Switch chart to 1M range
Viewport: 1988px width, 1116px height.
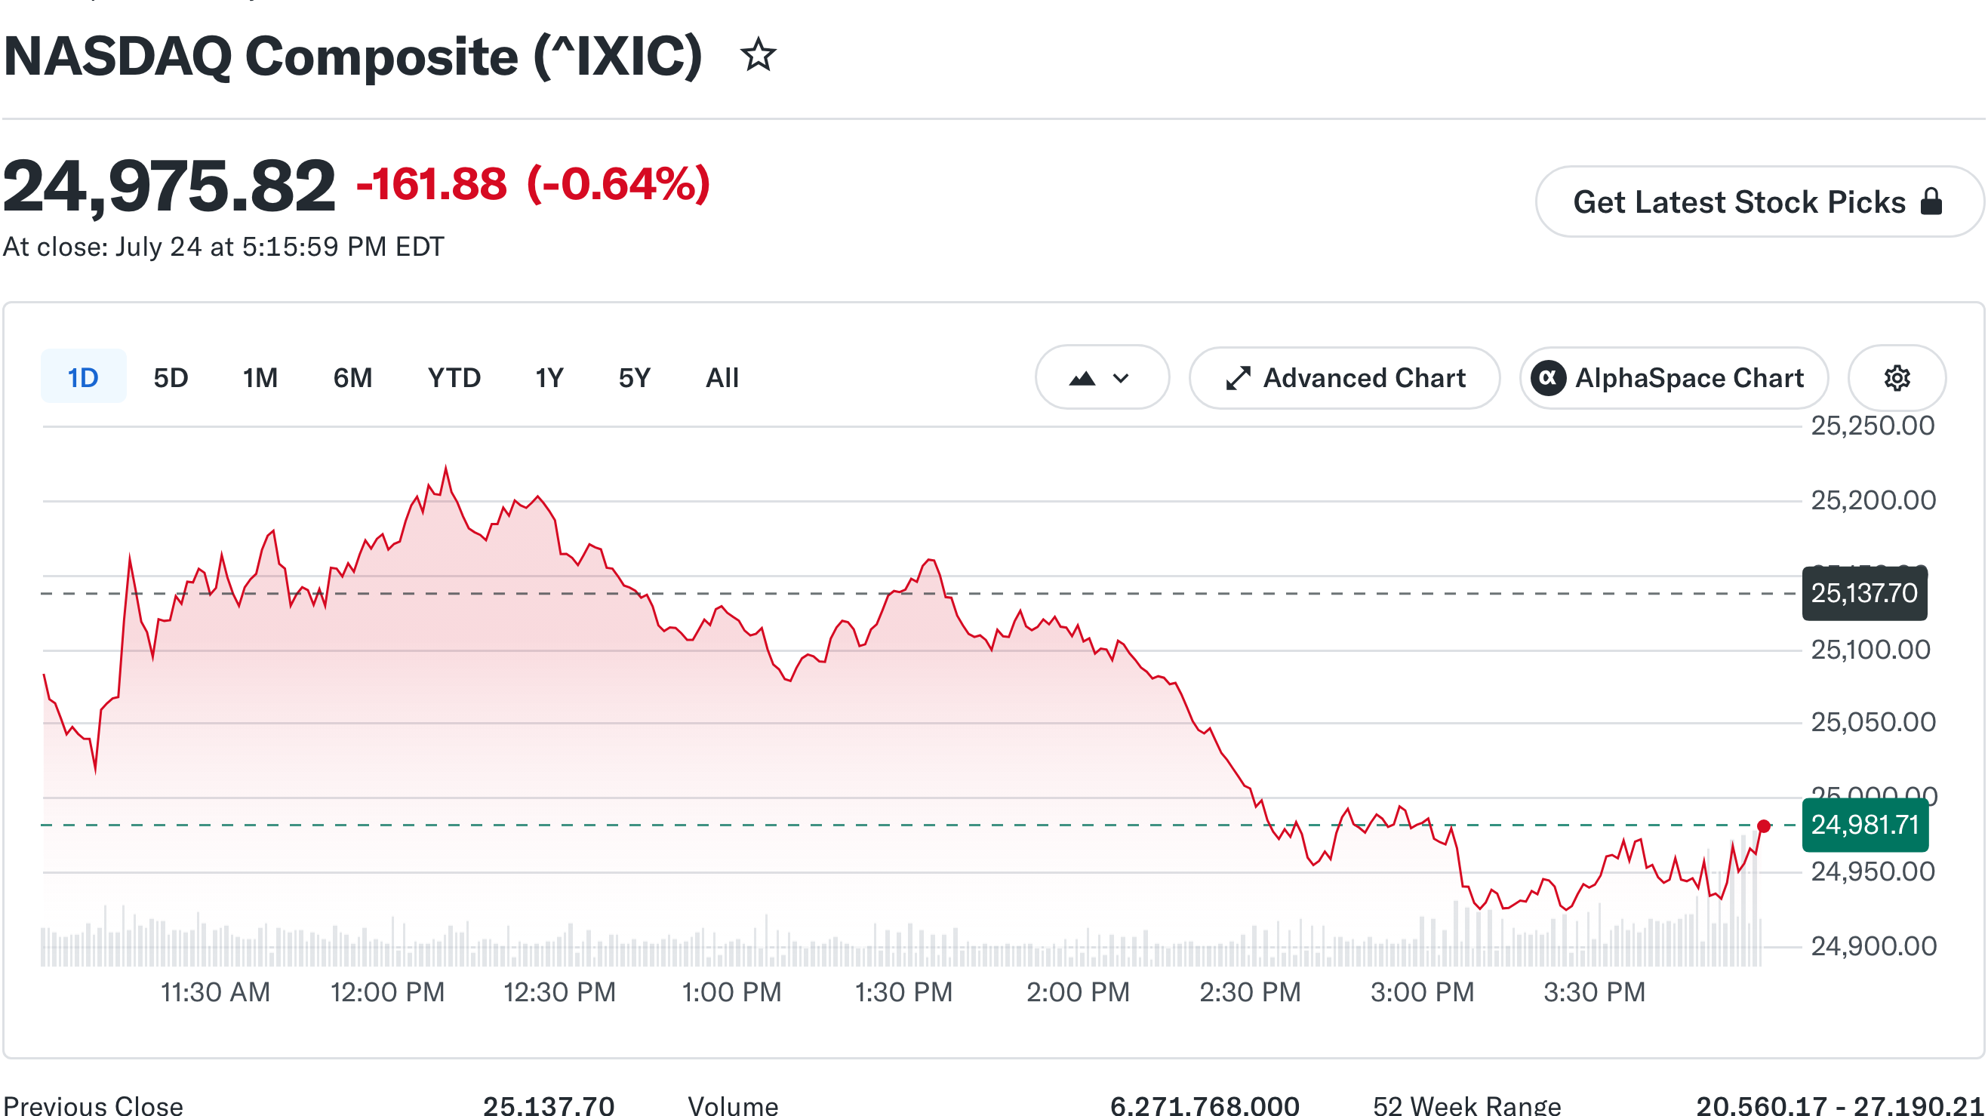tap(260, 378)
